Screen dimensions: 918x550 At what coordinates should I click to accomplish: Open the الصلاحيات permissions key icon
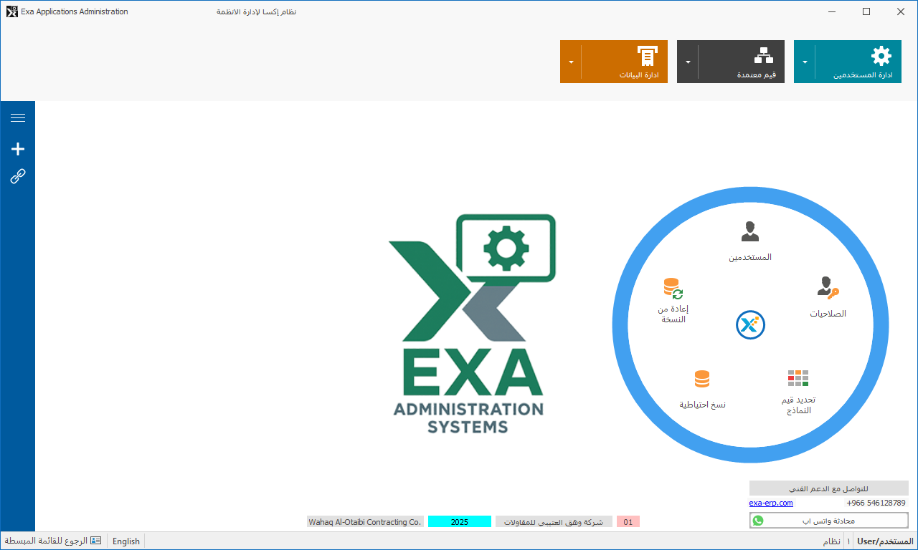coord(828,287)
